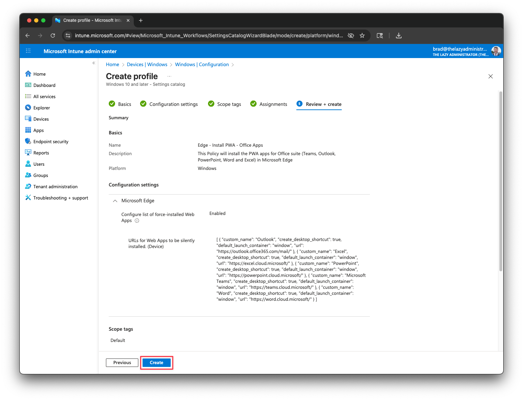Click the Devices monitor icon
523x400 pixels.
[28, 119]
